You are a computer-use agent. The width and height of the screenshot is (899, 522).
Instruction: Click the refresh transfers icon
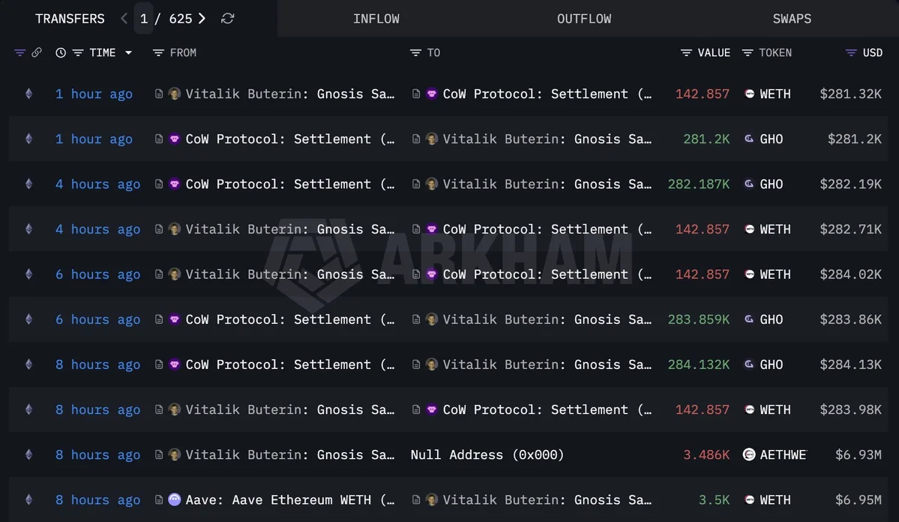228,19
